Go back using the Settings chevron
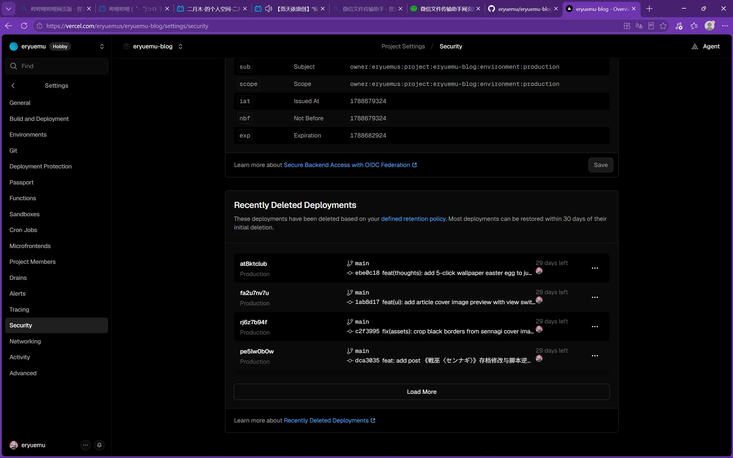Viewport: 733px width, 458px height. click(x=13, y=86)
